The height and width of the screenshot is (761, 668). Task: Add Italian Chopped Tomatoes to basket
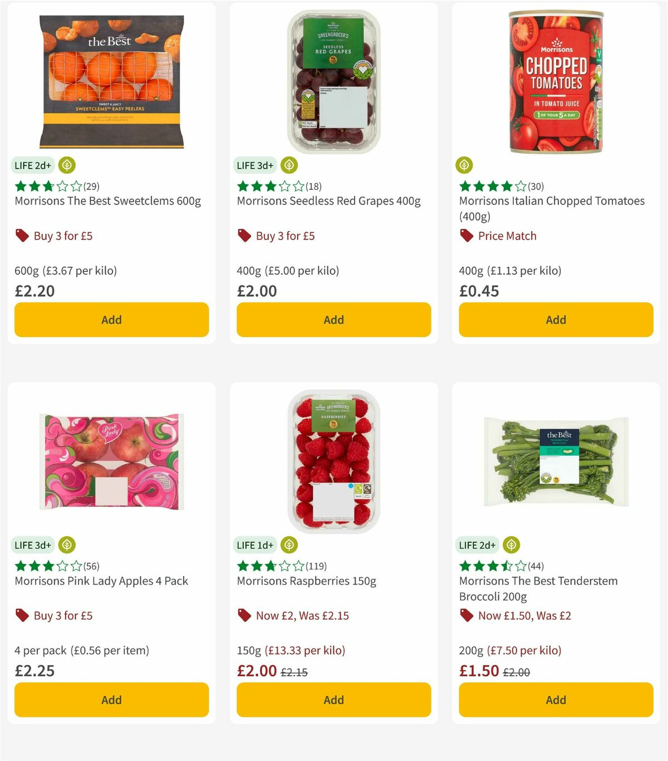[x=556, y=320]
